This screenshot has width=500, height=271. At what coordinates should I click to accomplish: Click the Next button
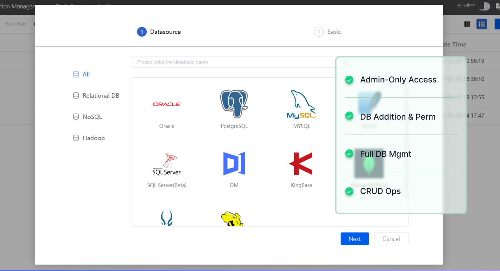click(x=355, y=239)
